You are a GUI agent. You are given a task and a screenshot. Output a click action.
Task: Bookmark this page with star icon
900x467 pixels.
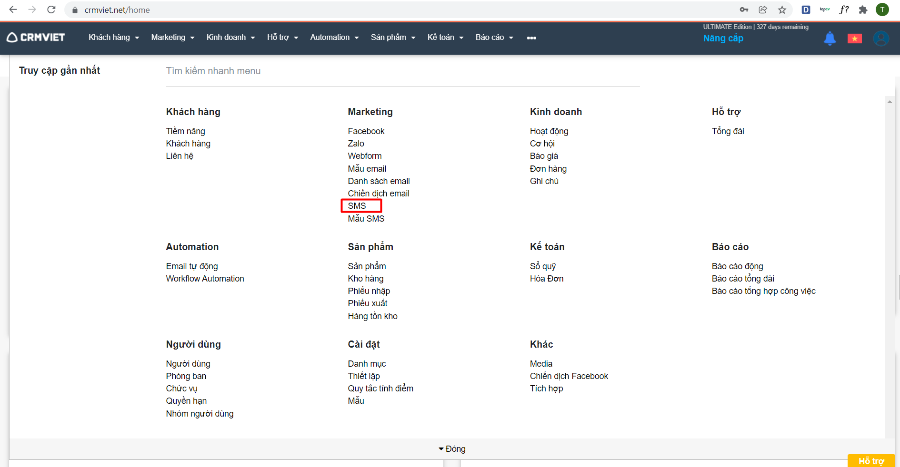782,10
